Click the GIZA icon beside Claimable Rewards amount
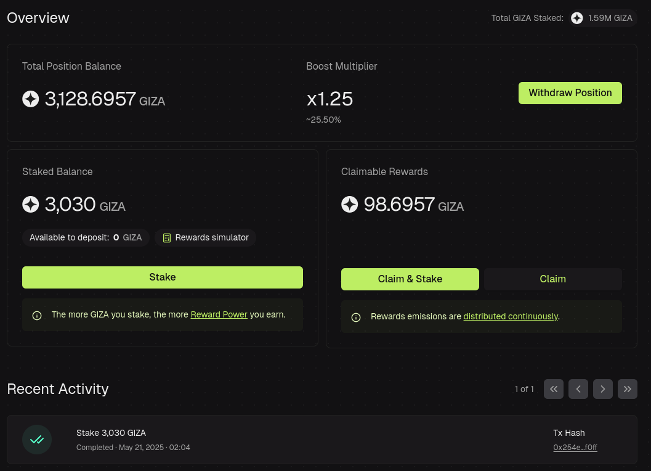 point(350,204)
